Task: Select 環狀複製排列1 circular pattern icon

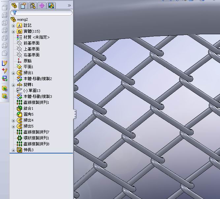Action: pos(19,138)
